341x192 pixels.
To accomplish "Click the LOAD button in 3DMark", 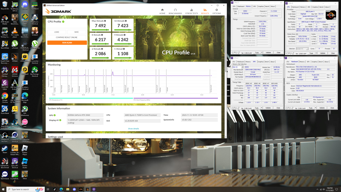I will click(x=56, y=32).
